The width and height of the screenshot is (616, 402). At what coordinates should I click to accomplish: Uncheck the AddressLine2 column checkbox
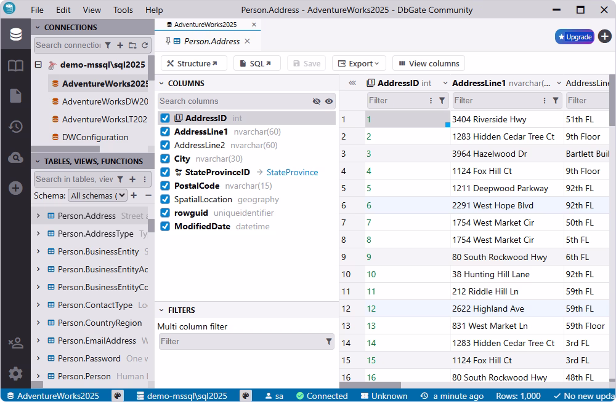coord(165,146)
